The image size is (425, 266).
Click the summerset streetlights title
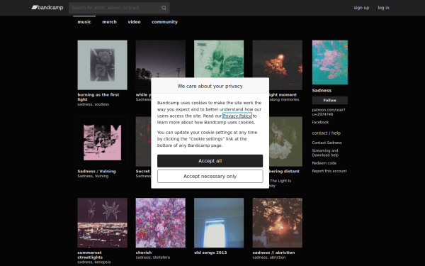coord(90,255)
